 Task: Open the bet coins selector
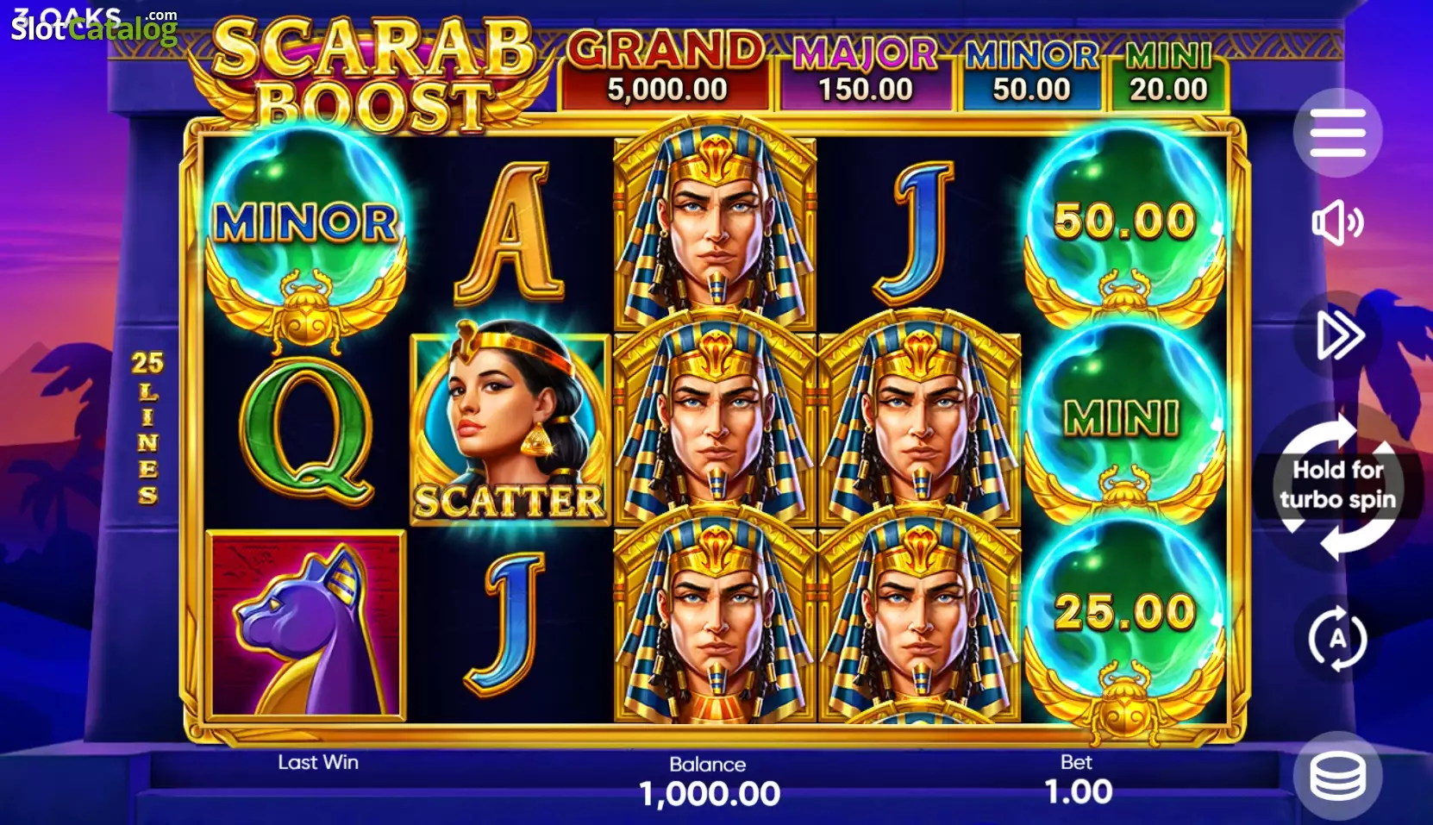[1337, 775]
